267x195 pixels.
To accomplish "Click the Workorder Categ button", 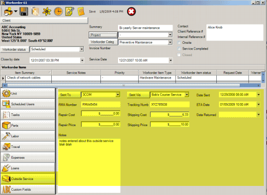I will [x=103, y=42].
